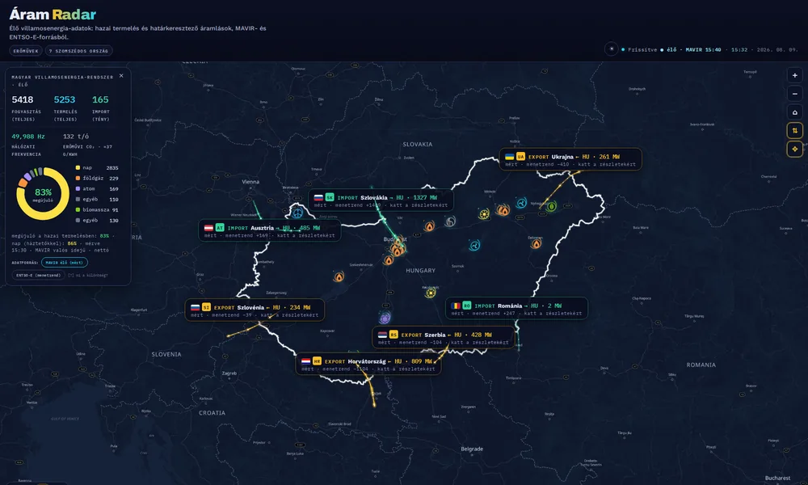Close the Magyar villamosenergia-rendszer panel
Screen dimensions: 808x485
click(121, 76)
